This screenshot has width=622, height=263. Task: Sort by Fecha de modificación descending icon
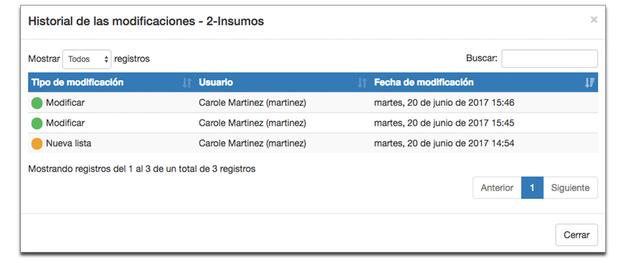click(x=589, y=83)
